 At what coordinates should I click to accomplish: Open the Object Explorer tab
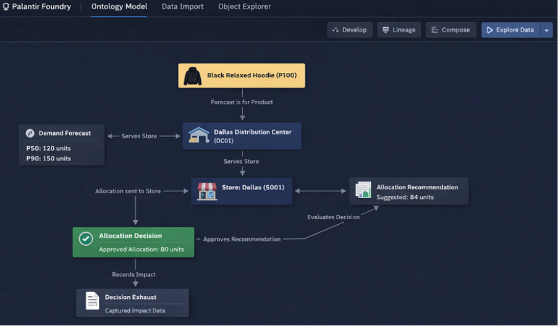tap(244, 7)
